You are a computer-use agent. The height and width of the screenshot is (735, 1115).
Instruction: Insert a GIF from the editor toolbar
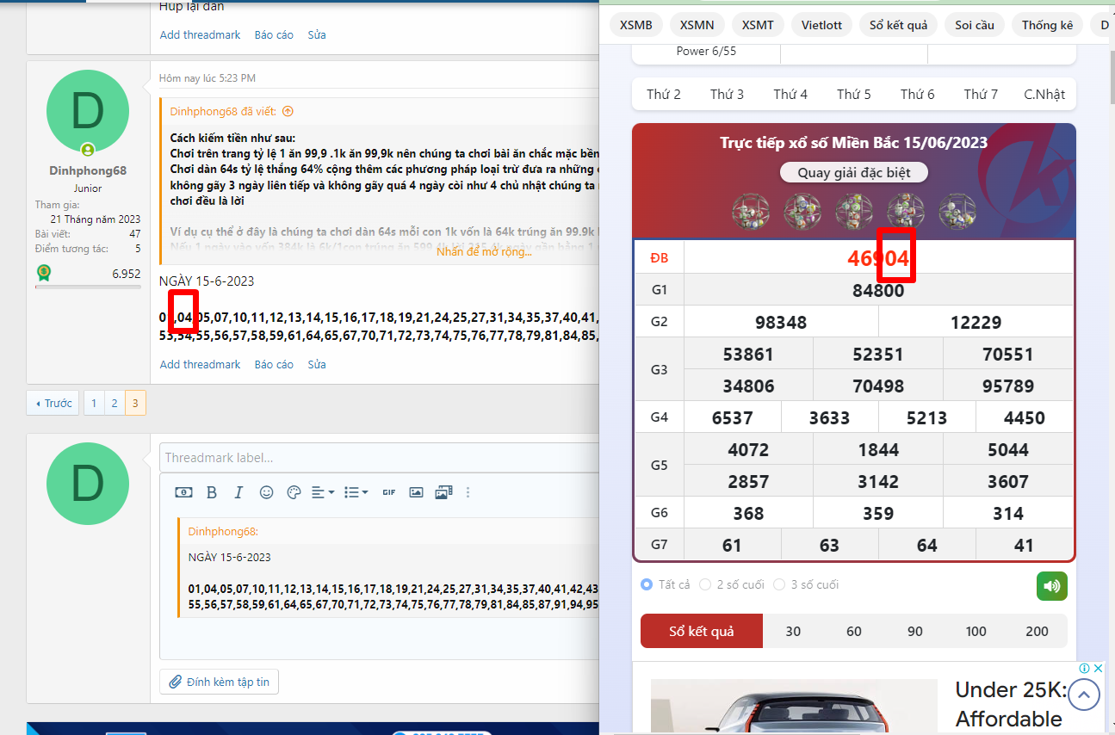click(389, 492)
